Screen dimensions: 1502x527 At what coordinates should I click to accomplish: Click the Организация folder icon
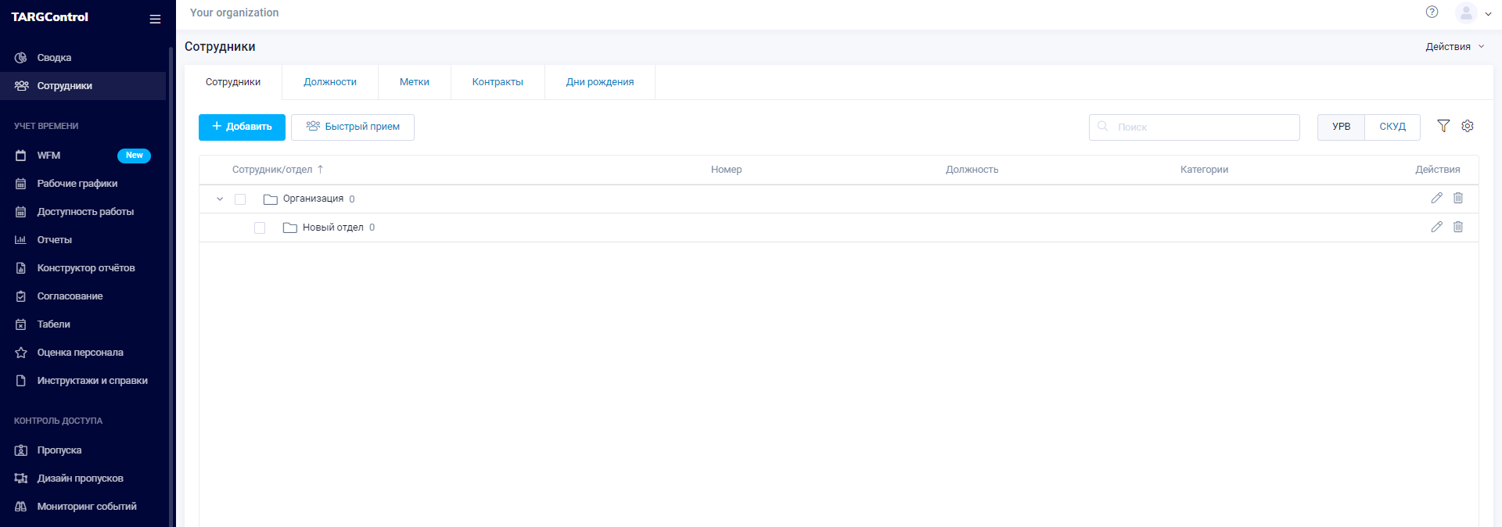pos(271,199)
